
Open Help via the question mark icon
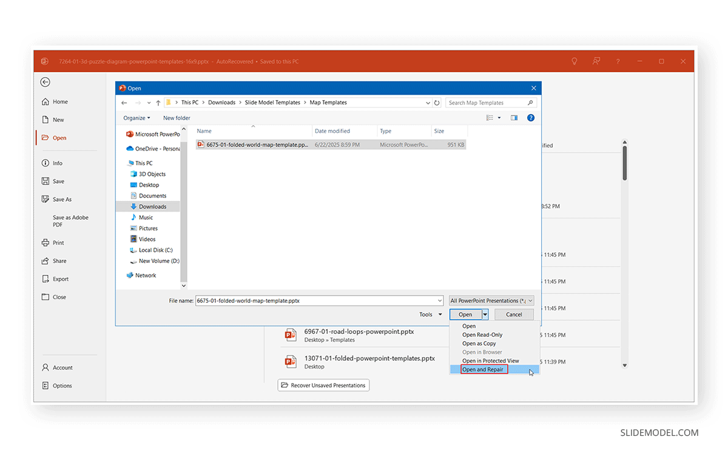pos(618,61)
